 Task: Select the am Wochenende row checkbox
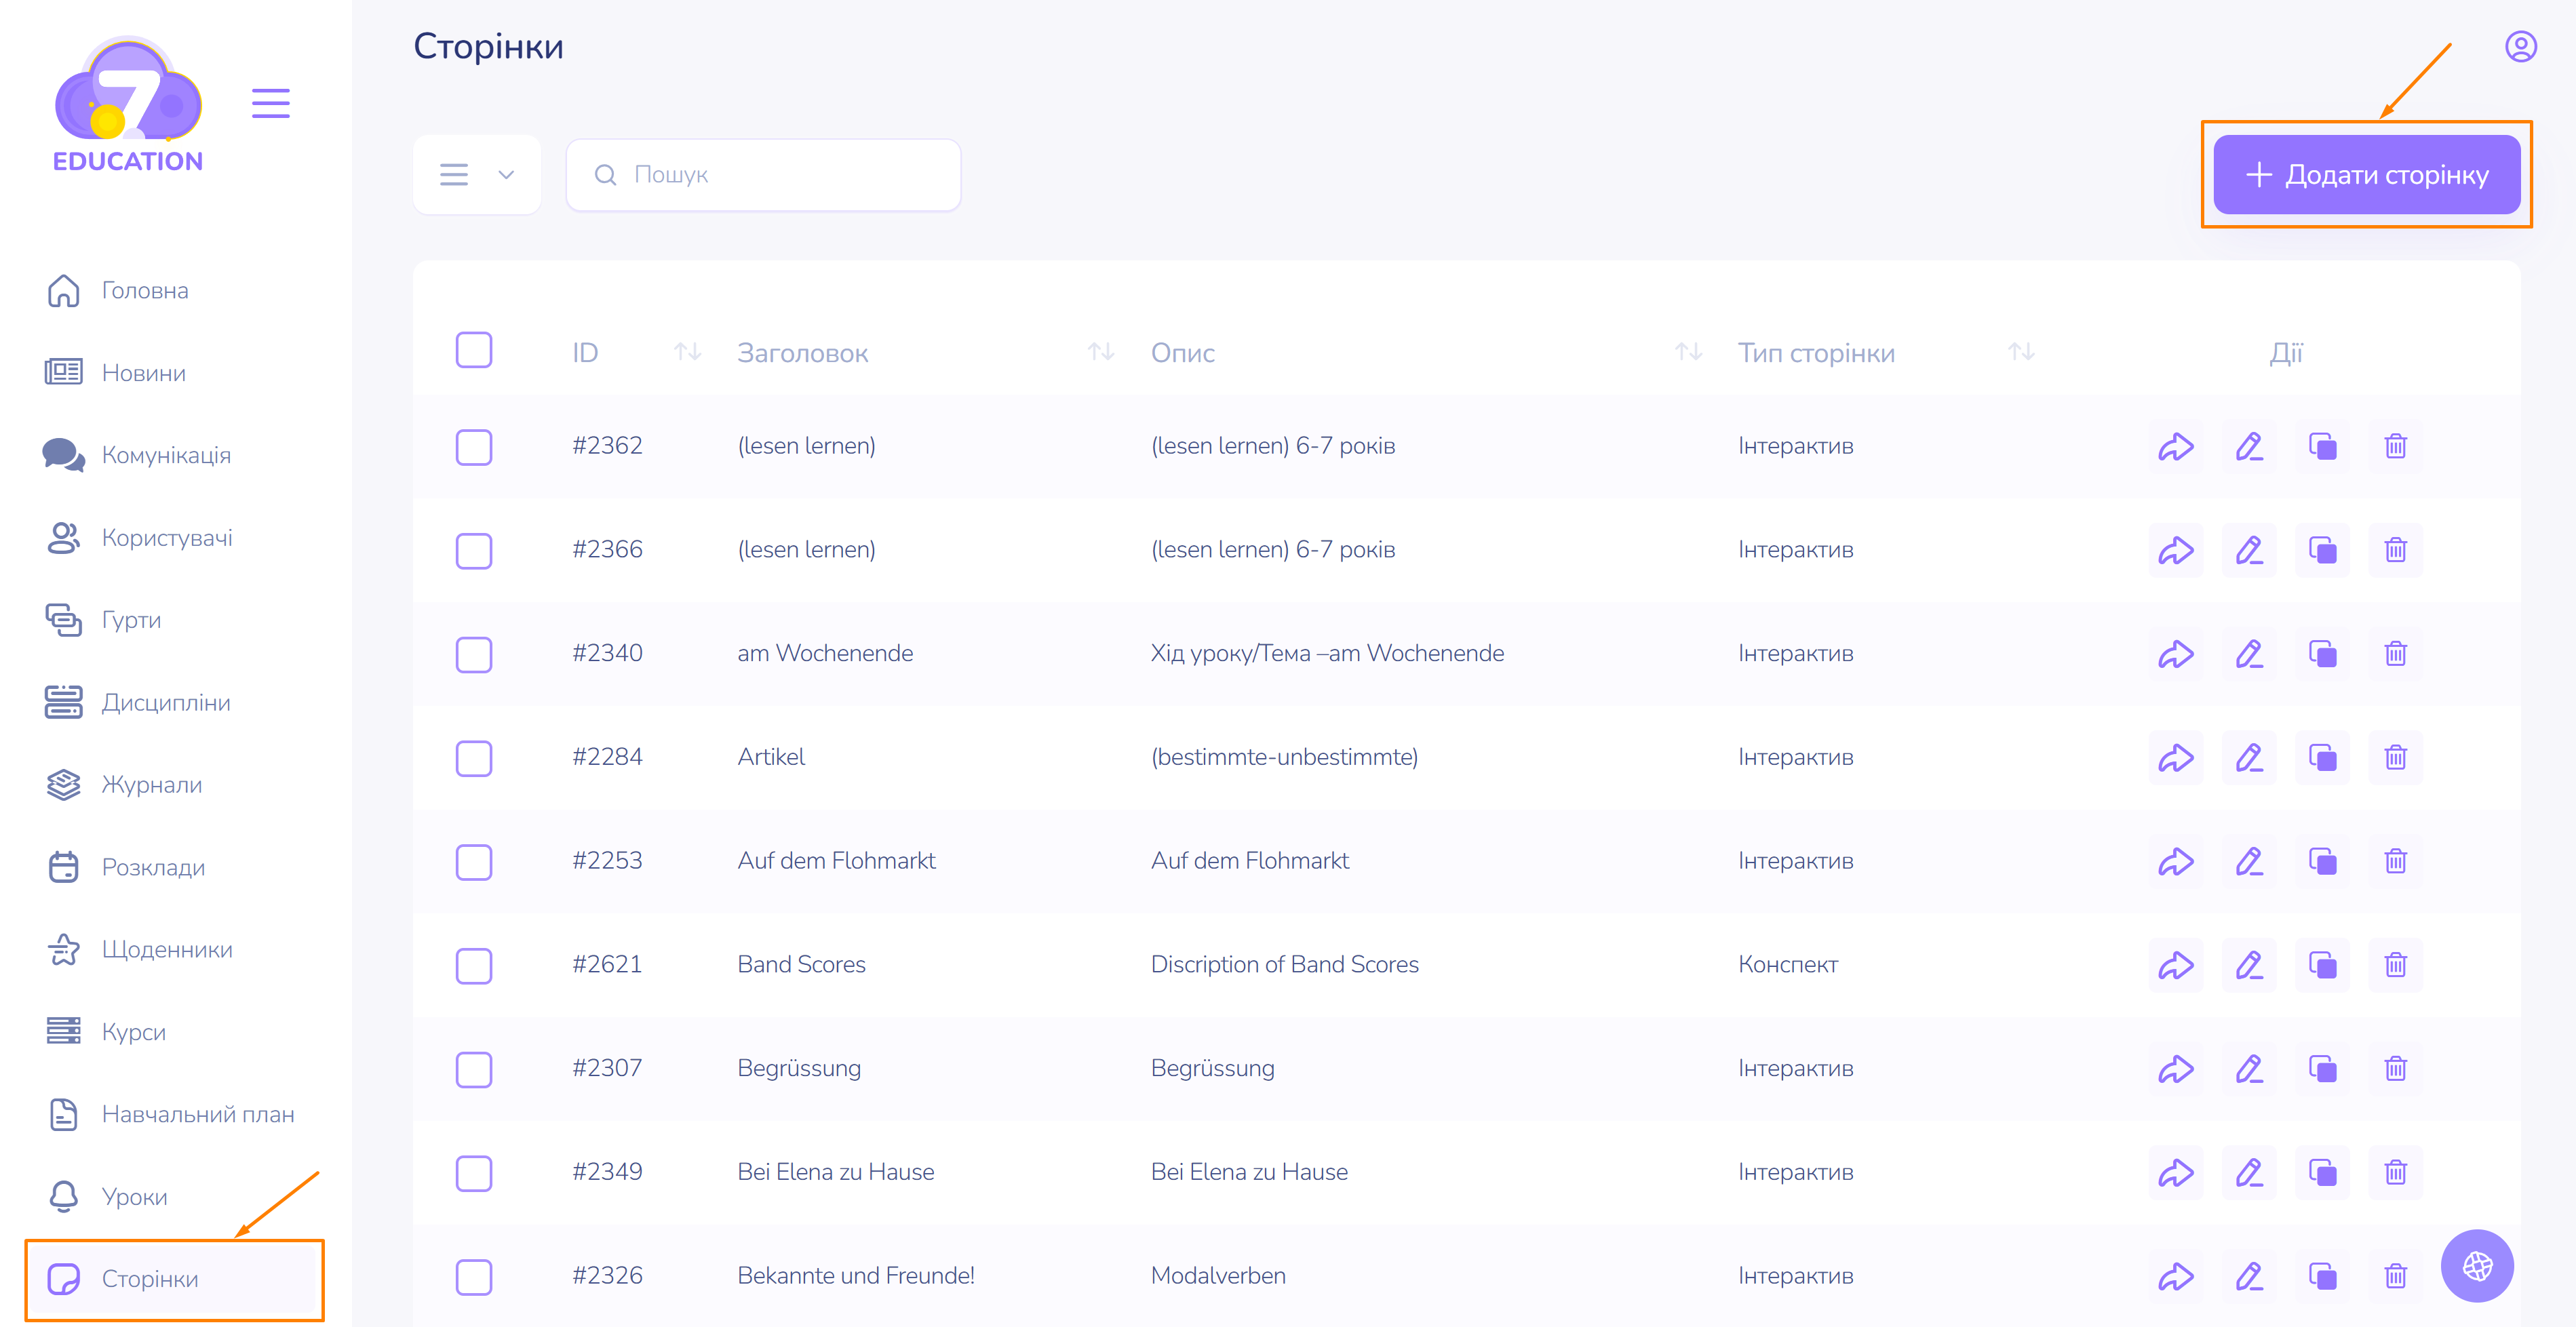click(474, 655)
